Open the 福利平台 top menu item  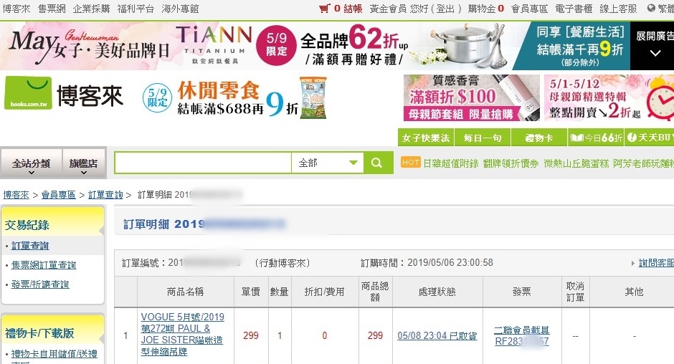136,9
